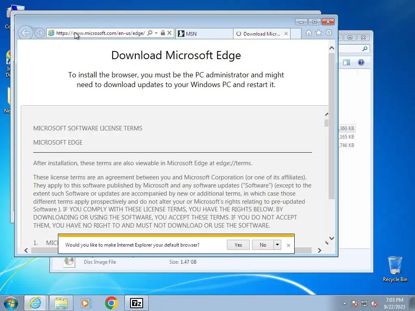Click the help question mark in Explorer window

[361, 62]
